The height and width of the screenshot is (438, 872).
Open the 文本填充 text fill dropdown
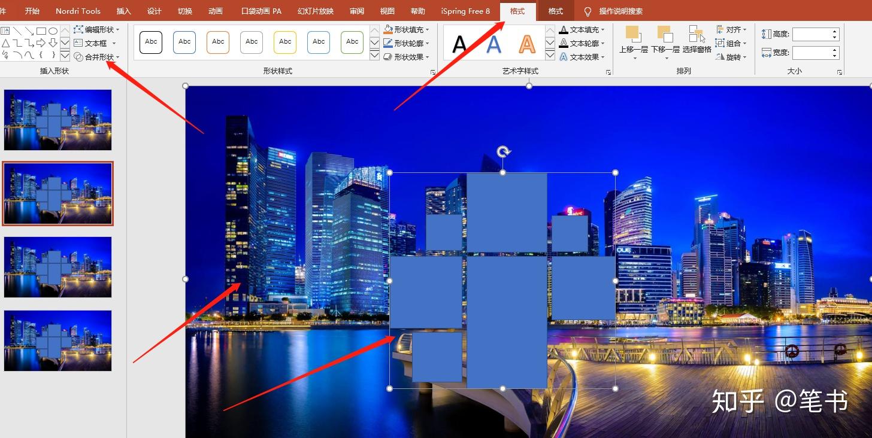click(x=582, y=29)
